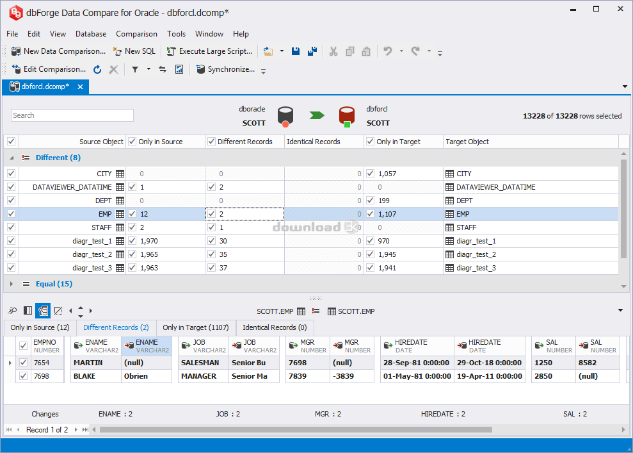633x453 pixels.
Task: Click the comparison report icon
Action: point(179,69)
